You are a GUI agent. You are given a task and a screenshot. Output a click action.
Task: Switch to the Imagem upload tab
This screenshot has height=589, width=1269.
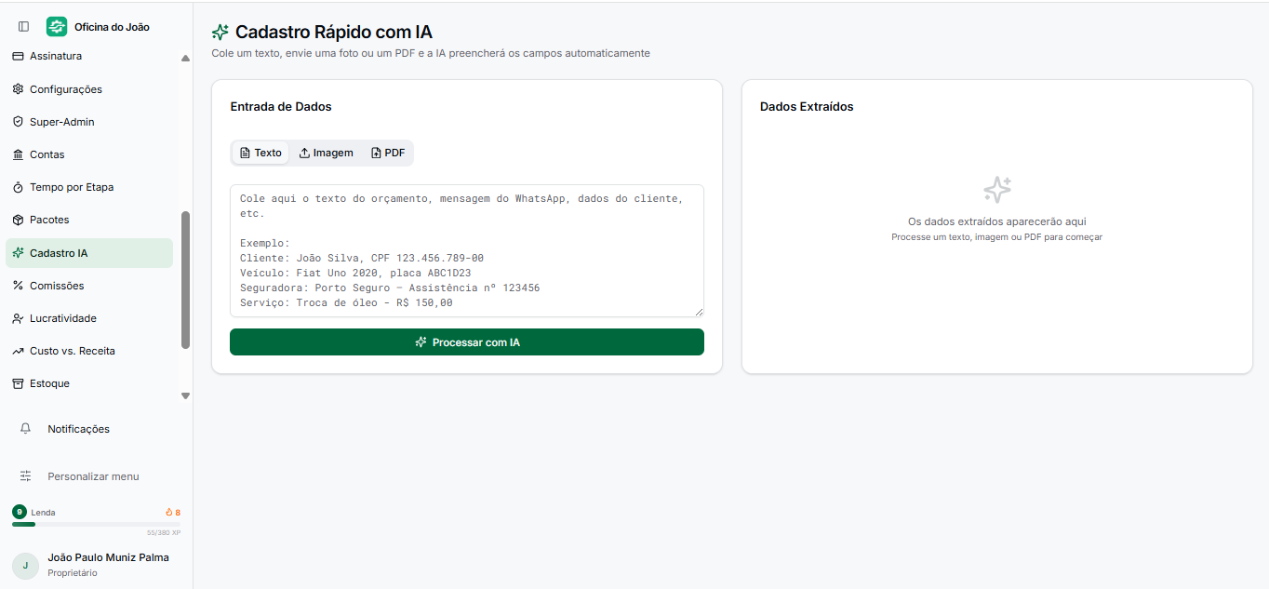pos(326,153)
